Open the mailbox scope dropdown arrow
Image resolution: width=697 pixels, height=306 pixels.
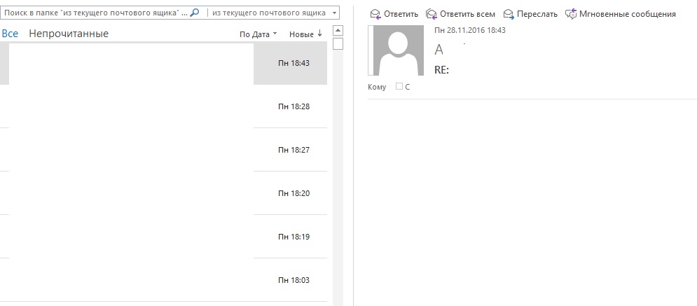pos(334,13)
